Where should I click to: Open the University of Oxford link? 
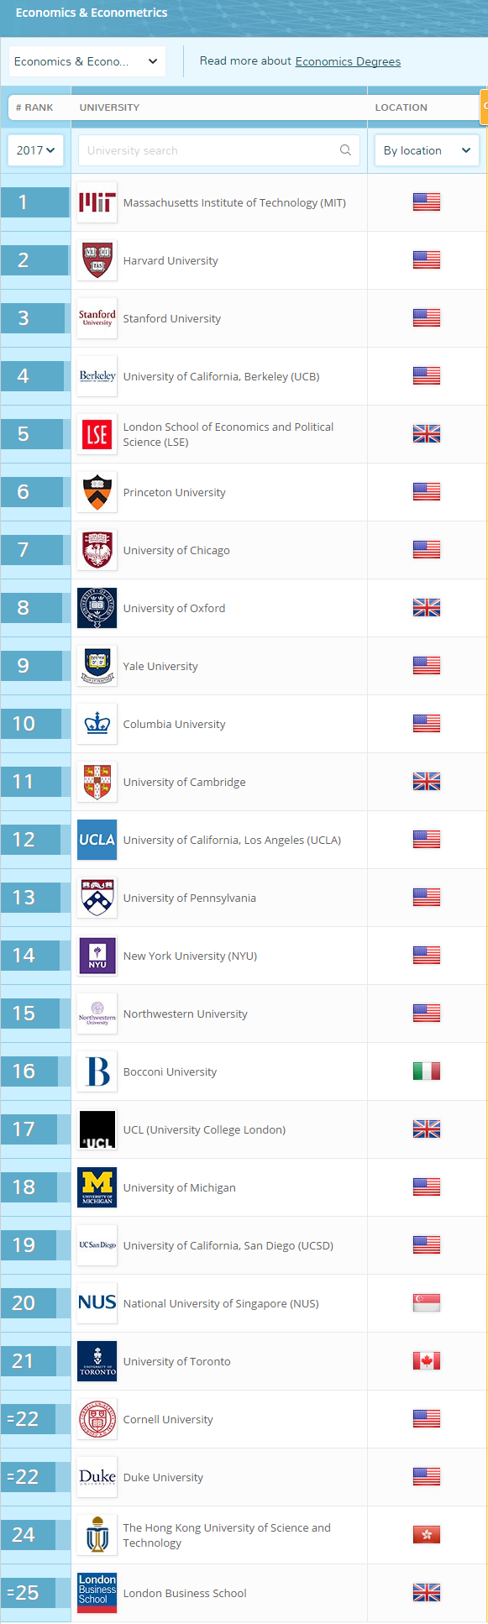click(174, 608)
